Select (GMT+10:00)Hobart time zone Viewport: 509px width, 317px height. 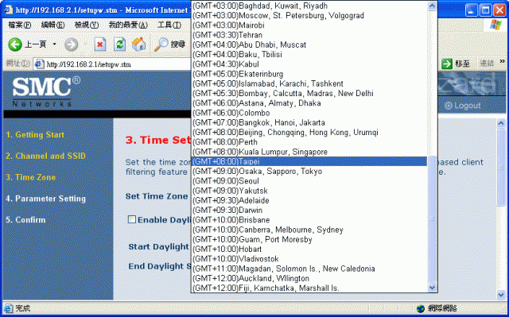pyautogui.click(x=309, y=249)
